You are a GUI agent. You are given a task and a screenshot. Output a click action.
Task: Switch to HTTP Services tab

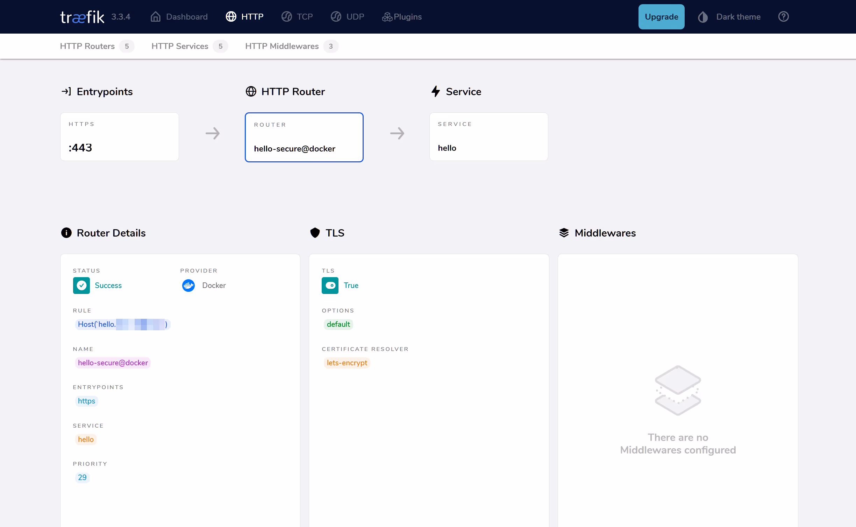[x=180, y=46]
